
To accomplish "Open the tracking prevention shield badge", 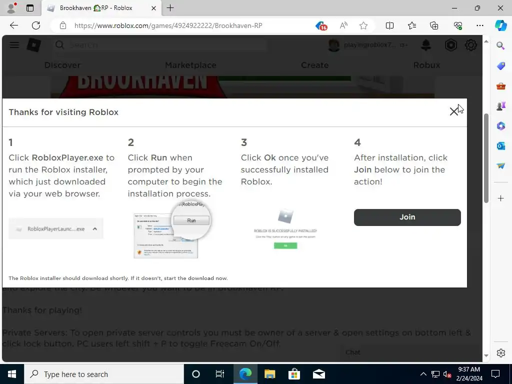I will [321, 25].
